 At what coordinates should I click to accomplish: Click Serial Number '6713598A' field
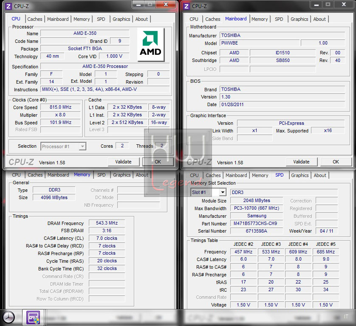[257, 231]
